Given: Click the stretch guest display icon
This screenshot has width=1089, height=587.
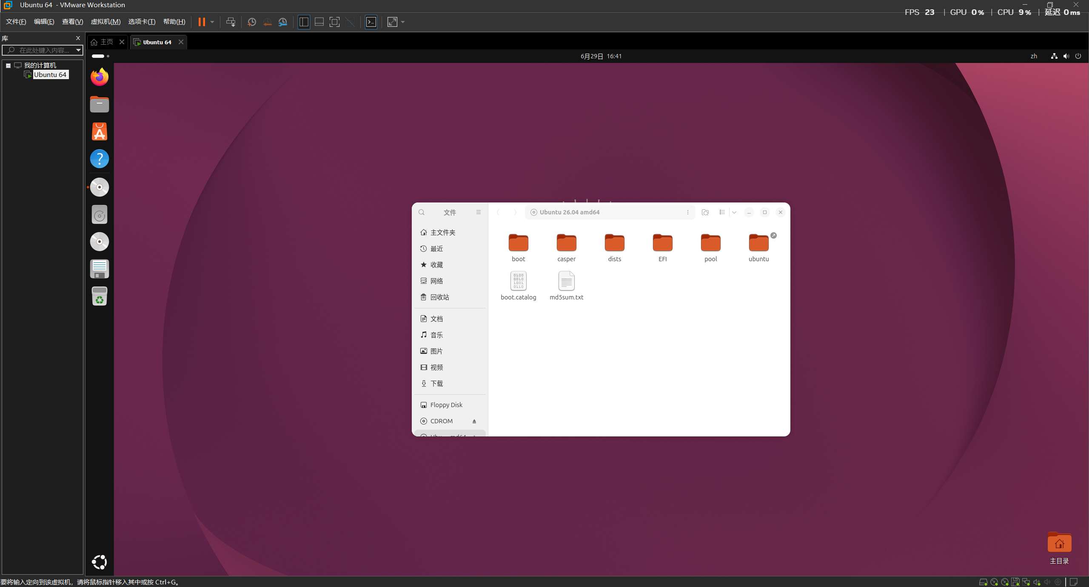Looking at the screenshot, I should click(x=392, y=22).
